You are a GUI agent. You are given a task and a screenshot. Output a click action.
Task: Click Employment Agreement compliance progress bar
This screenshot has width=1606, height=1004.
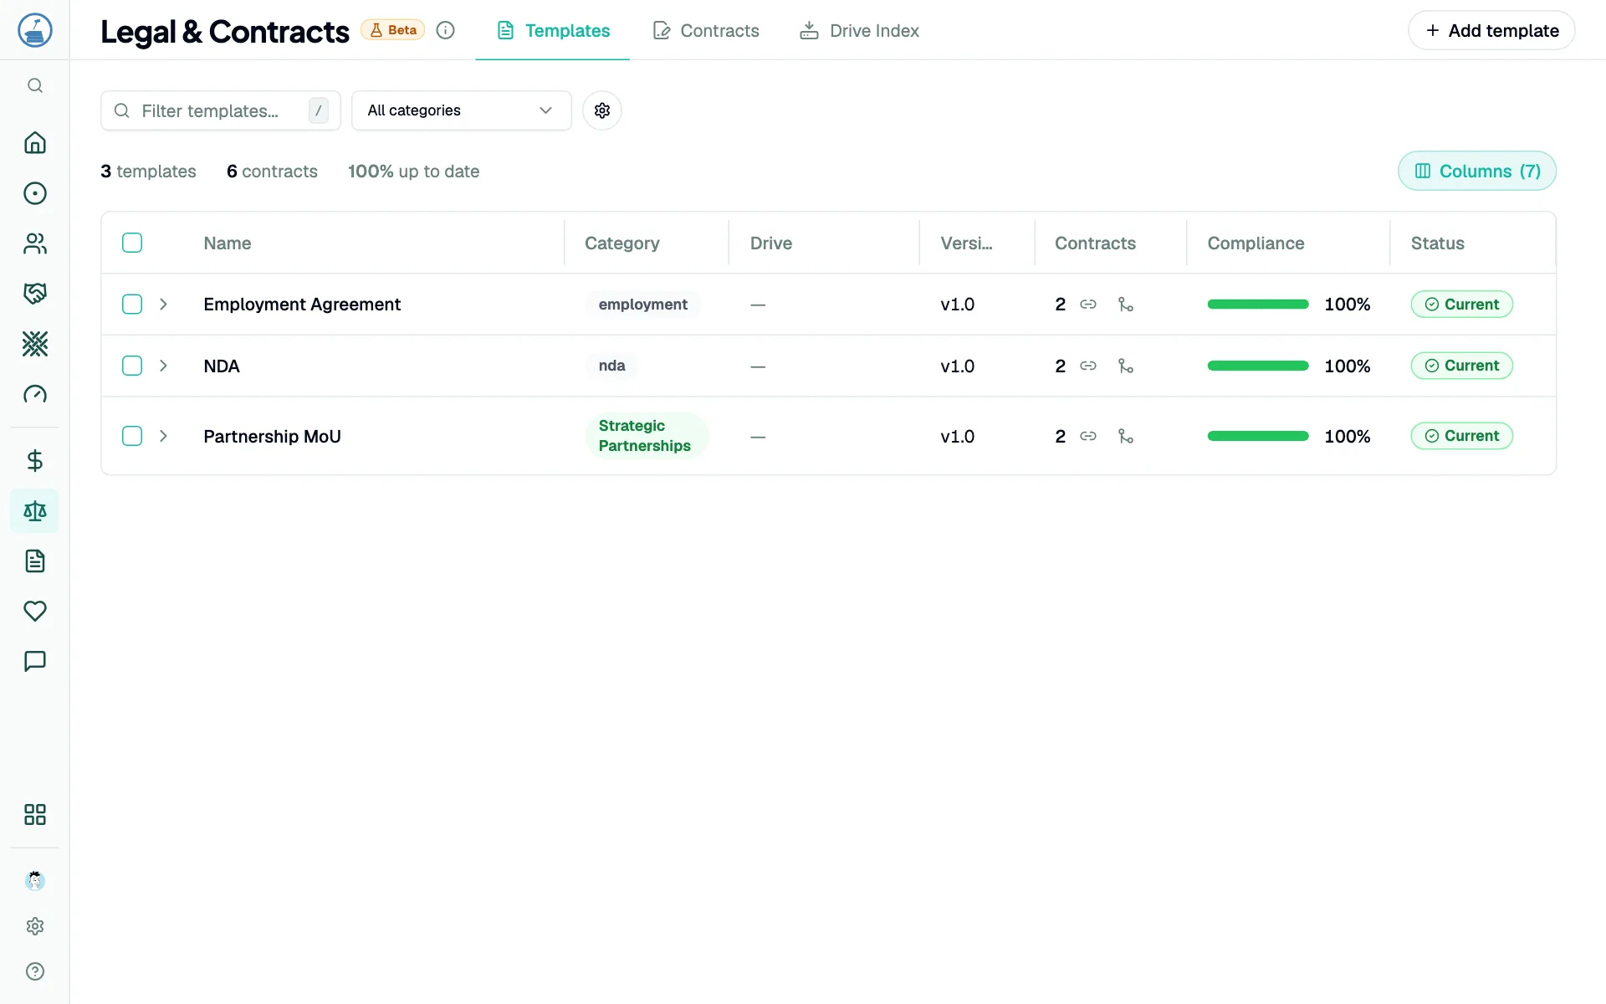(x=1258, y=305)
